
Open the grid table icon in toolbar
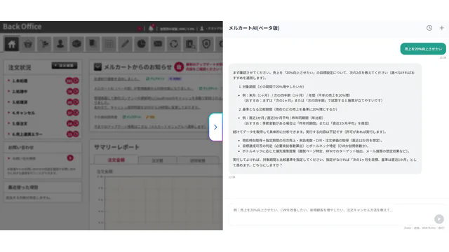pos(109,44)
